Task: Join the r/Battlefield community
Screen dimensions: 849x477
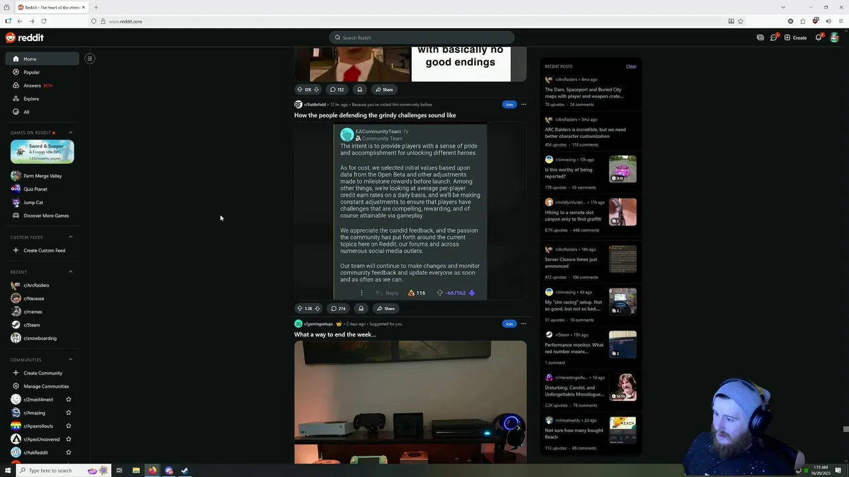Action: click(509, 104)
